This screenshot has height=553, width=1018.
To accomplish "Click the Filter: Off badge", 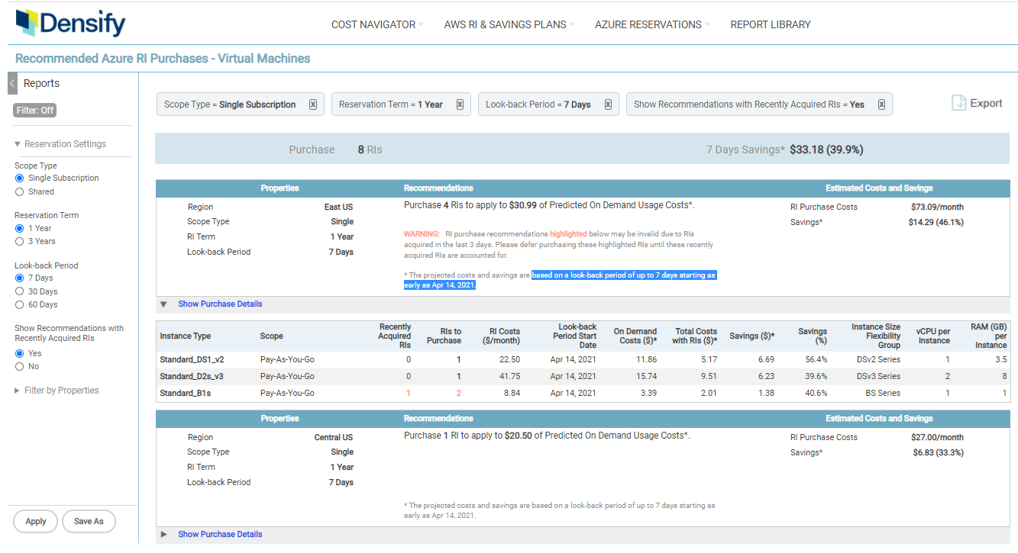I will tap(35, 111).
